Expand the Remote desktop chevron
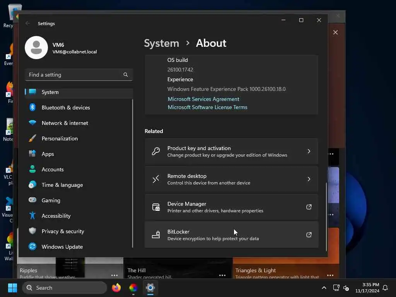The height and width of the screenshot is (297, 396). (x=309, y=179)
